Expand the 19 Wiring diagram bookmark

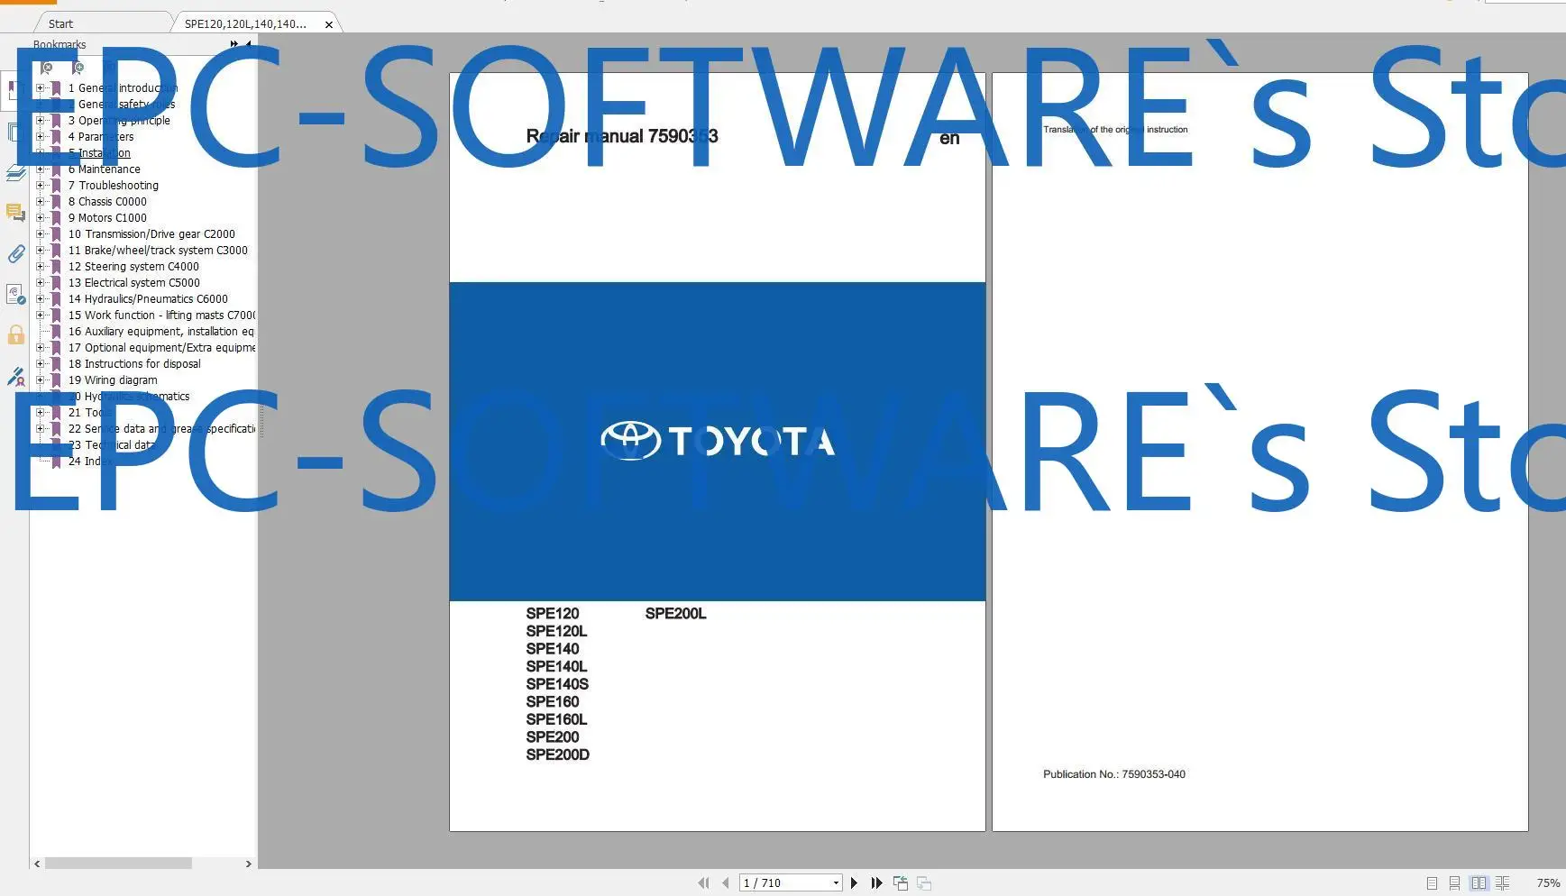point(40,380)
